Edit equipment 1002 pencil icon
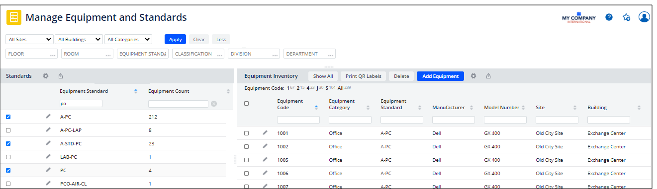This screenshot has width=657, height=189. click(x=265, y=146)
